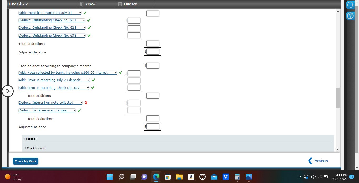Open the hexagon app icon on taskbar
The height and width of the screenshot is (183, 359).
coord(203,177)
